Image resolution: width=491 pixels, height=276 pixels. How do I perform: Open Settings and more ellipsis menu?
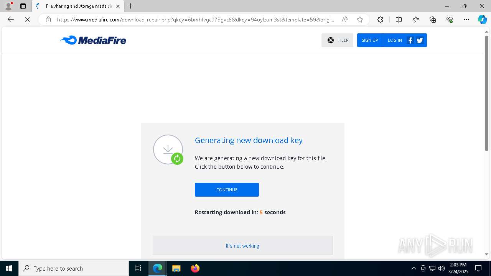pos(466,20)
